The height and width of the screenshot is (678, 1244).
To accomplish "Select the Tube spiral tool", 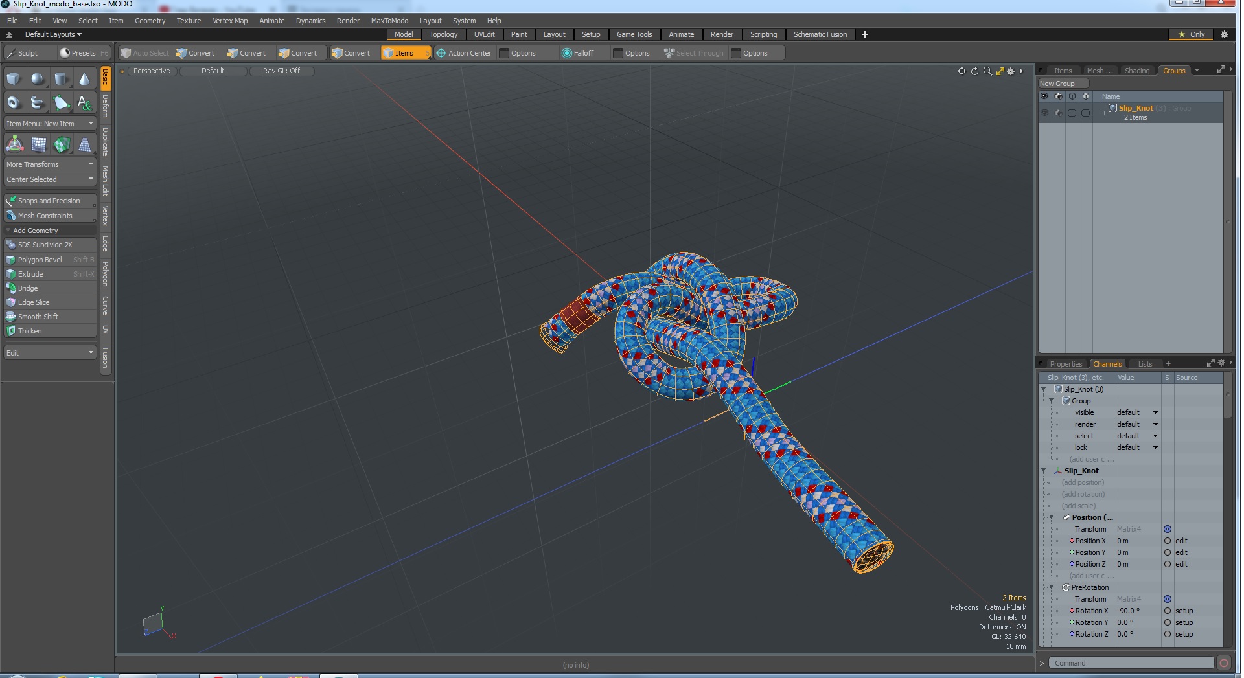I will (38, 102).
